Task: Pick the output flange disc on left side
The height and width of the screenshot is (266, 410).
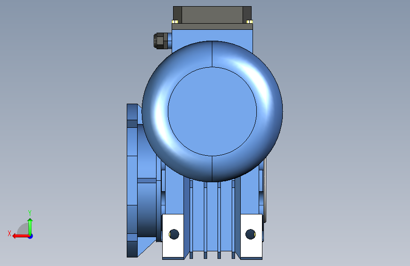Action: 132,180
